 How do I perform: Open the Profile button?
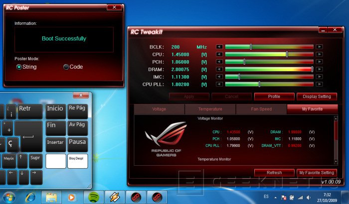[x=274, y=97]
